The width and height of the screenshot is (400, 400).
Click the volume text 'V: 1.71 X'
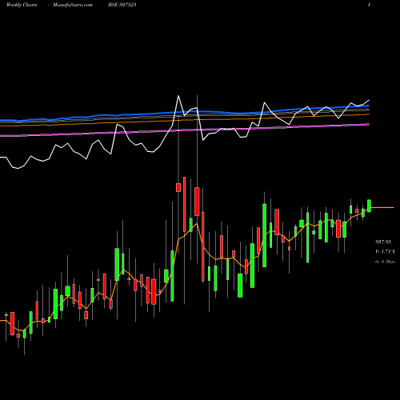pos(385,251)
